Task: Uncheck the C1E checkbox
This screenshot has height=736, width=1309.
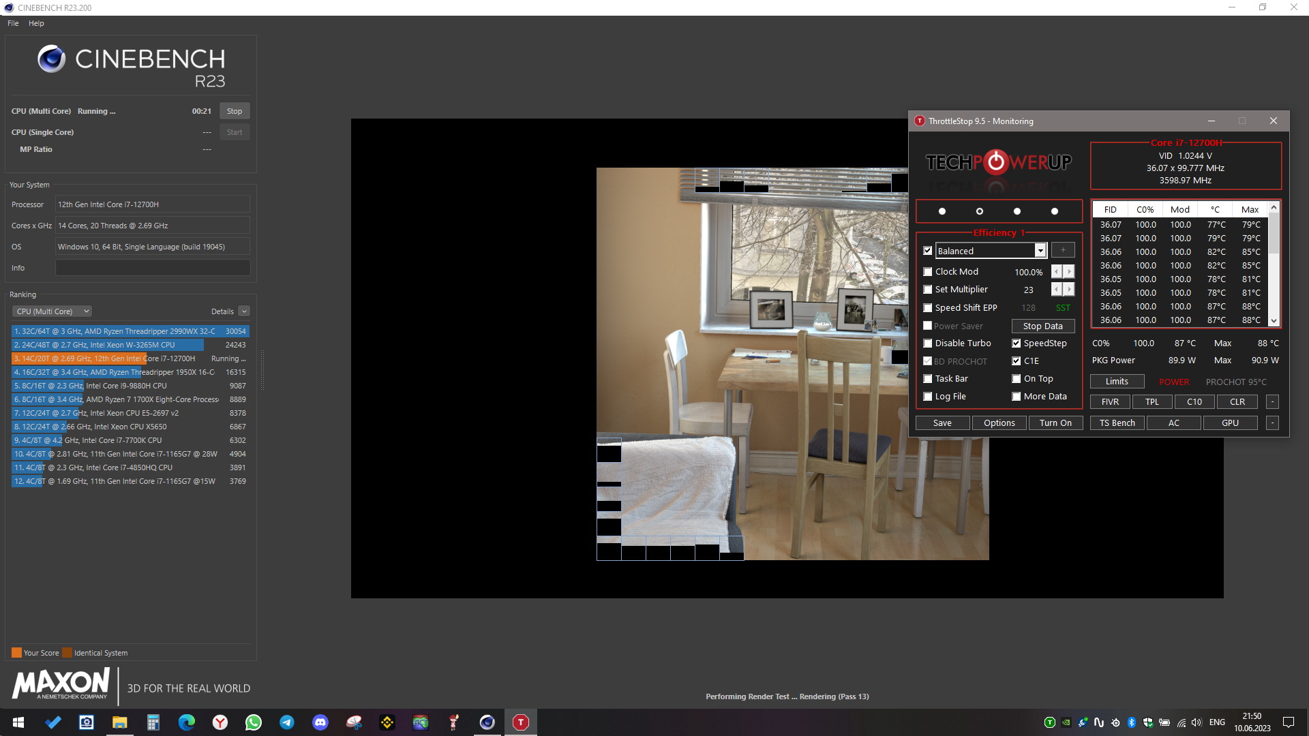Action: click(1016, 361)
